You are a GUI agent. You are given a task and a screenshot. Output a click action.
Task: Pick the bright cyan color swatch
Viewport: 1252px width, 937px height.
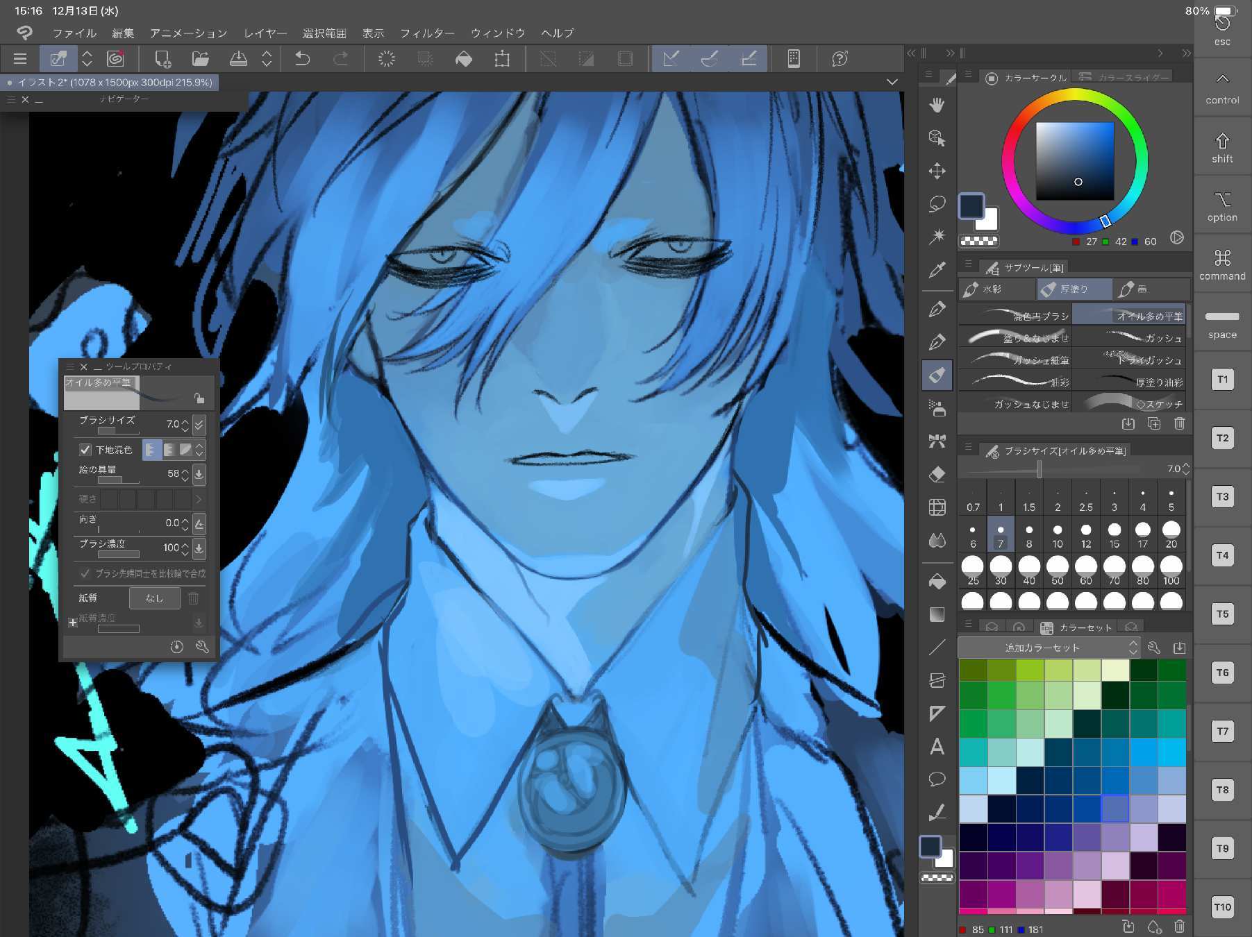[x=1171, y=752]
